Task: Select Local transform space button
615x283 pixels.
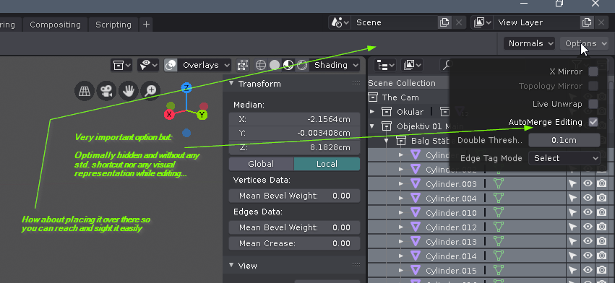Action: click(x=327, y=164)
